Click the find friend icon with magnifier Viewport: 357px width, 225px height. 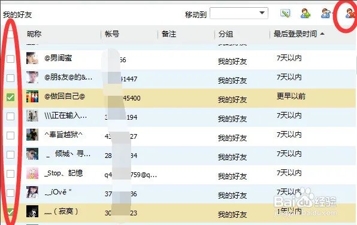click(326, 13)
